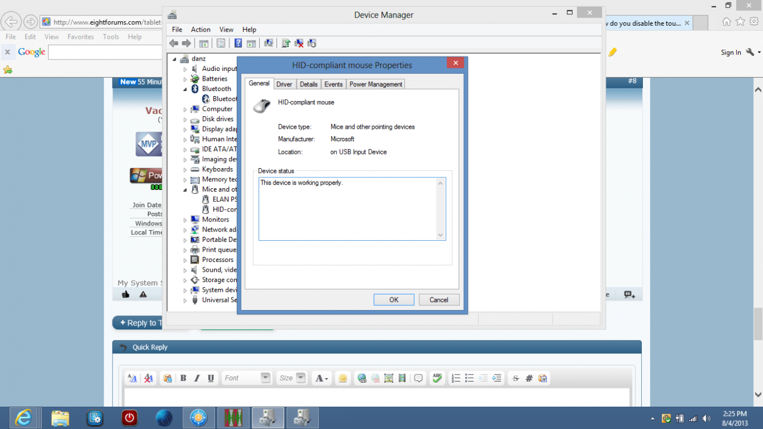Expand the Keyboards tree node
The width and height of the screenshot is (763, 429).
pyautogui.click(x=185, y=170)
